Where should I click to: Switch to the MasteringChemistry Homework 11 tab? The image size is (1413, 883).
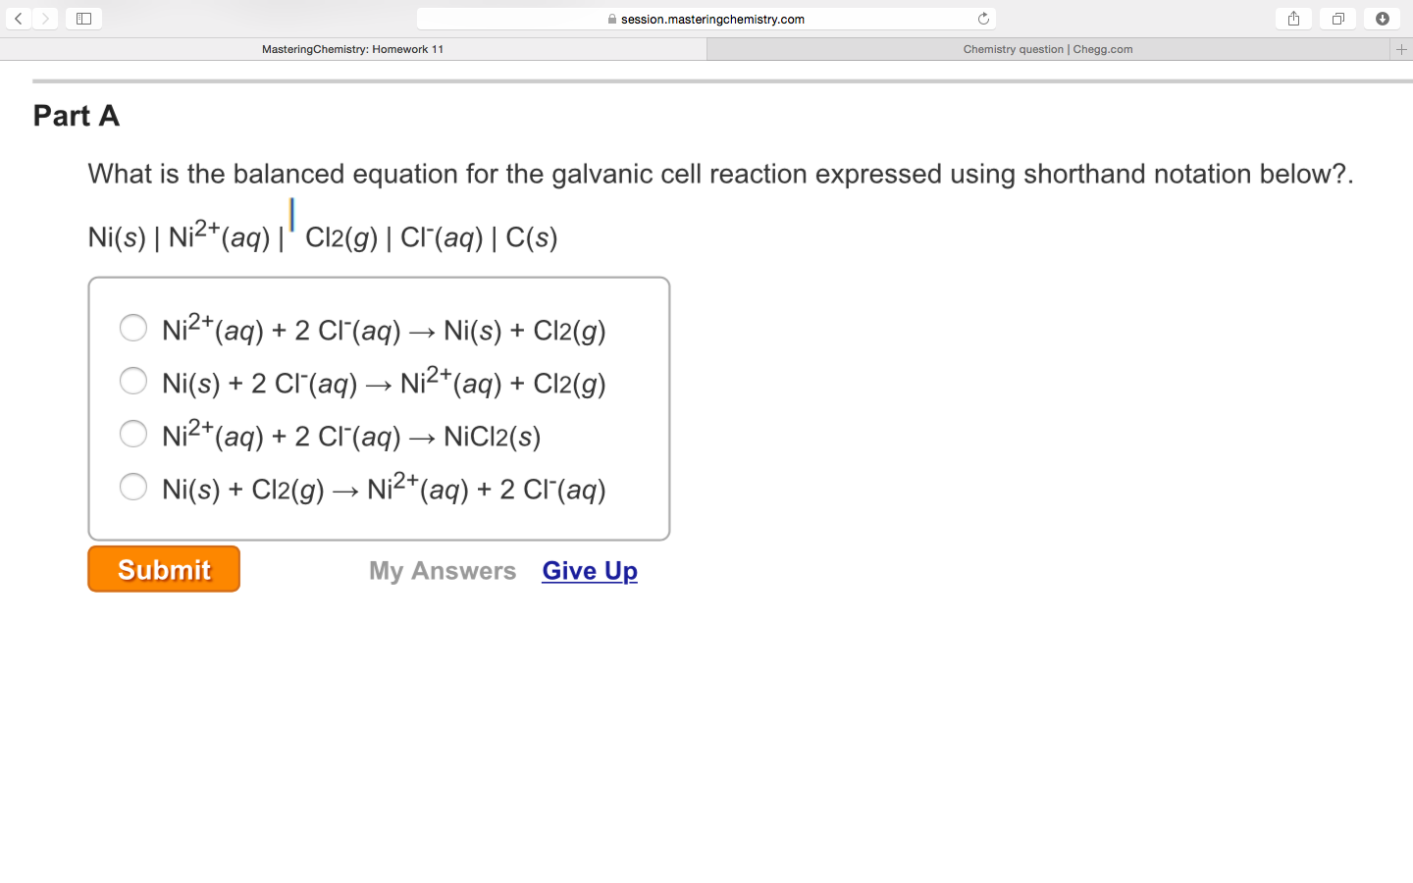click(x=353, y=48)
